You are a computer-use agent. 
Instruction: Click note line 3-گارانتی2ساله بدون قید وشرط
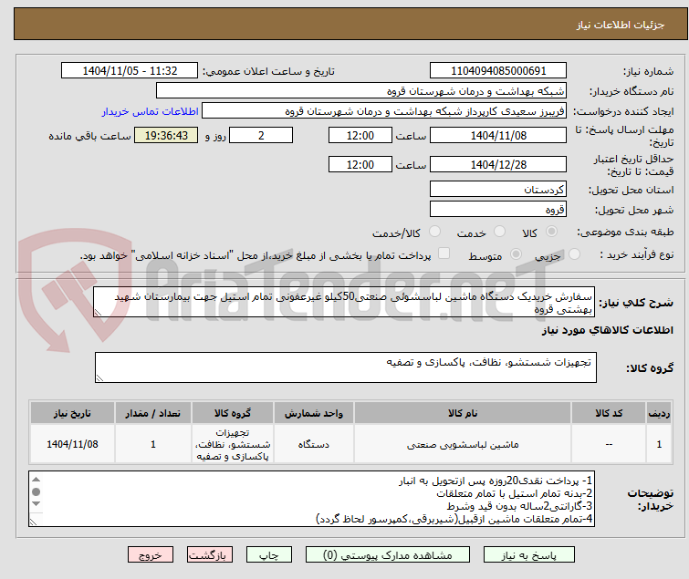pyautogui.click(x=519, y=506)
